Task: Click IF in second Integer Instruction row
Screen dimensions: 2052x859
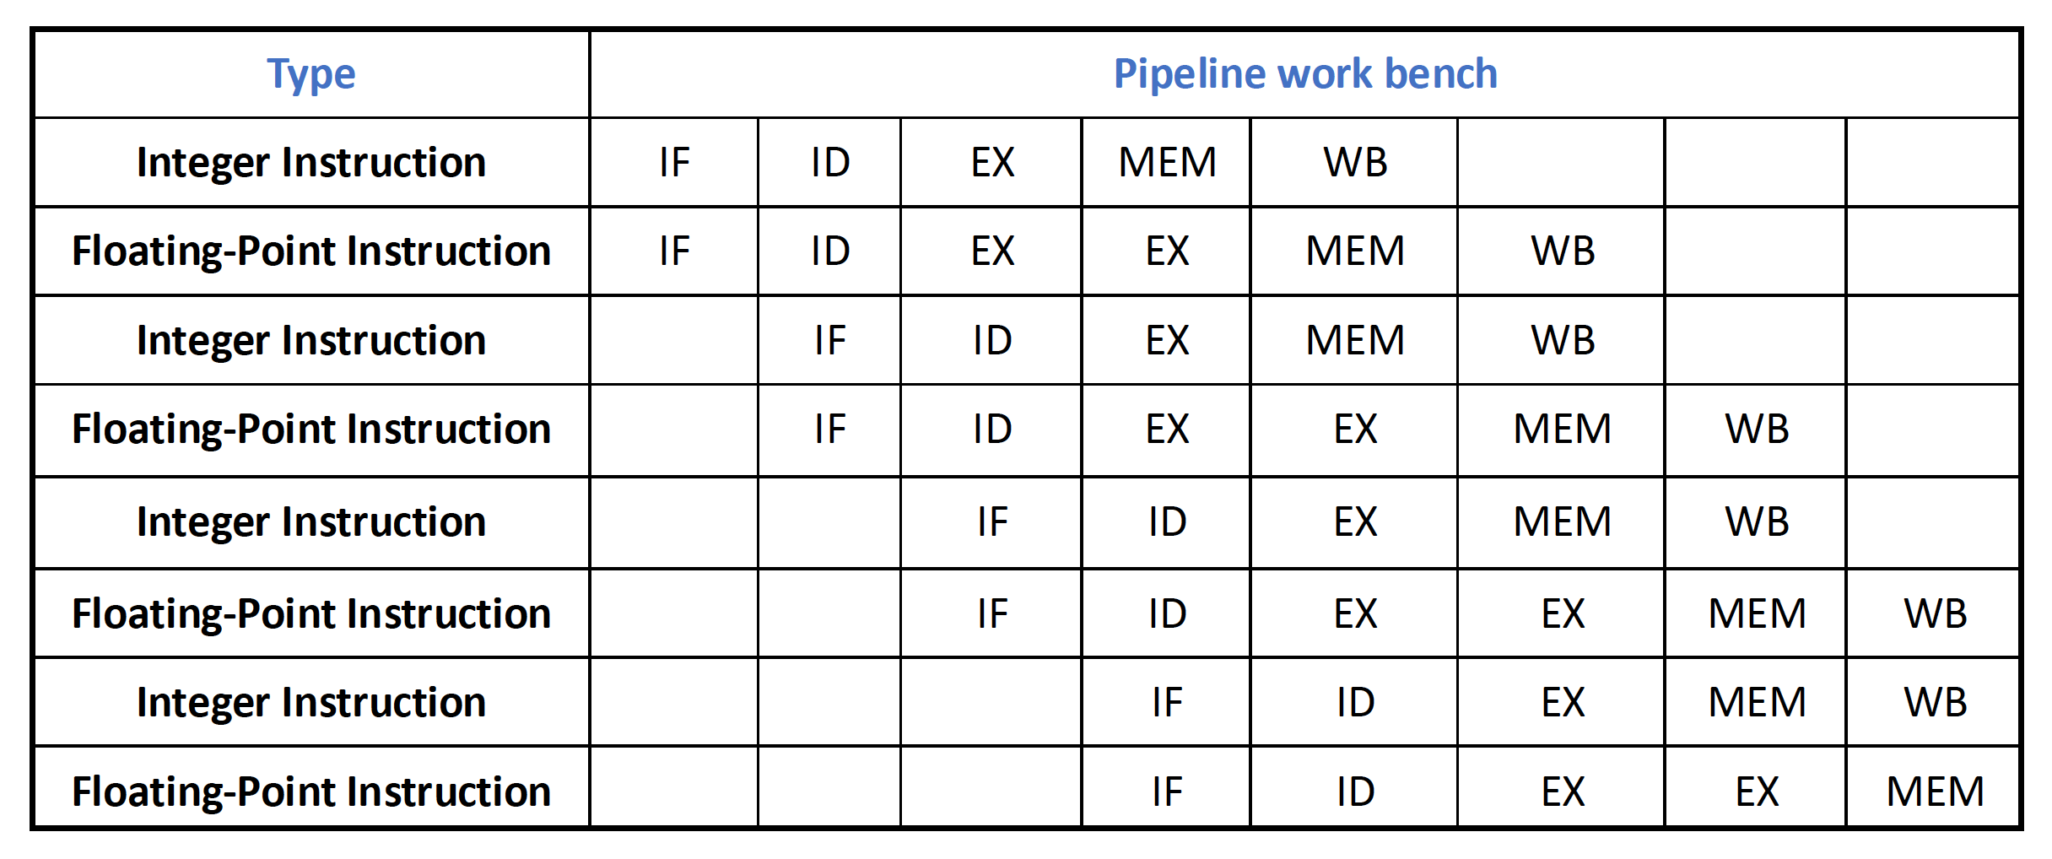Action: pos(830,340)
